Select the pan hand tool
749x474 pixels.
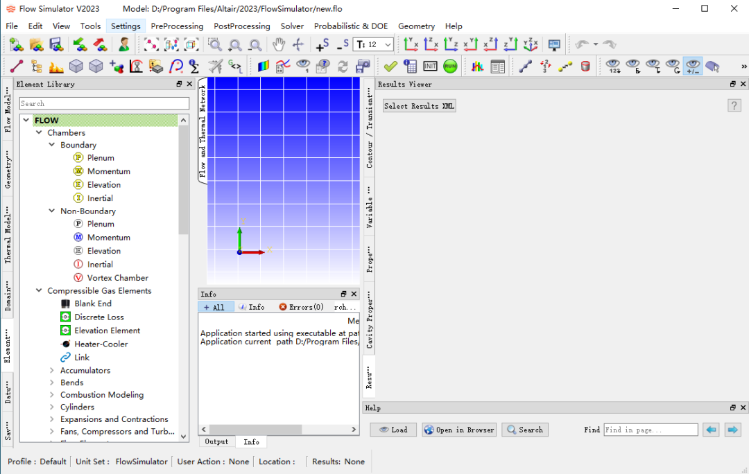(x=279, y=45)
